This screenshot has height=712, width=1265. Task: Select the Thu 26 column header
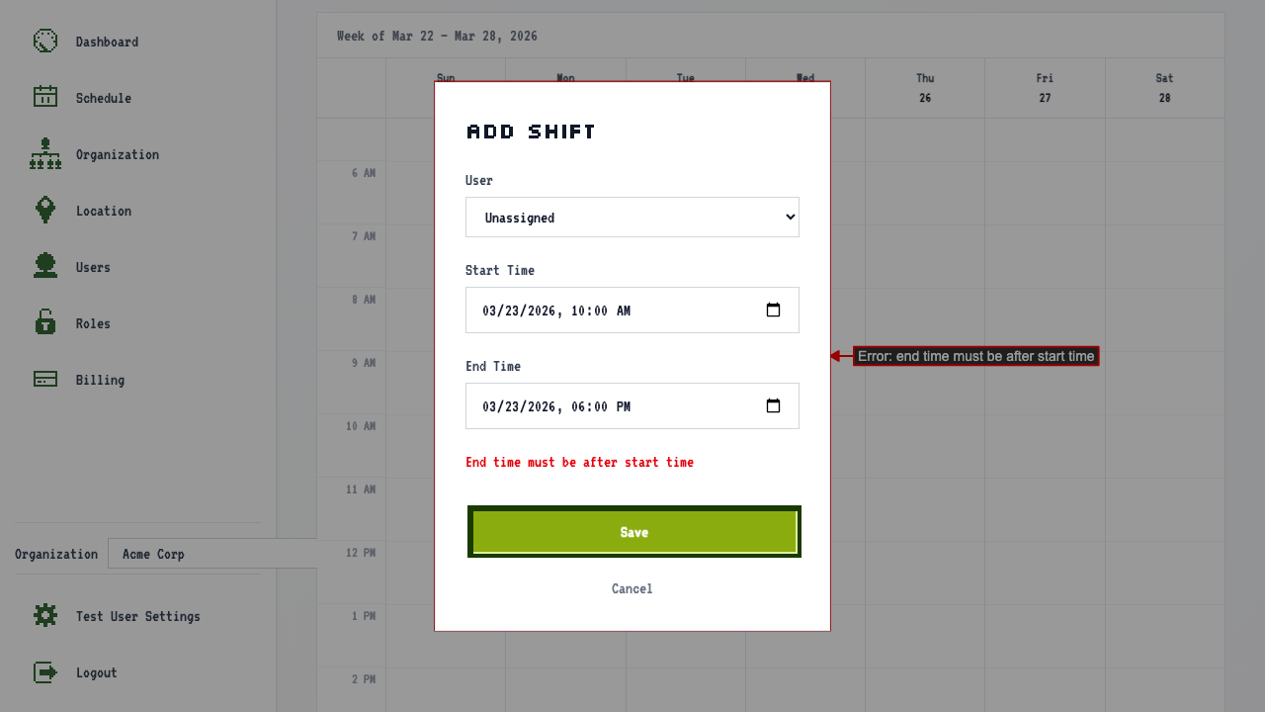pos(925,88)
